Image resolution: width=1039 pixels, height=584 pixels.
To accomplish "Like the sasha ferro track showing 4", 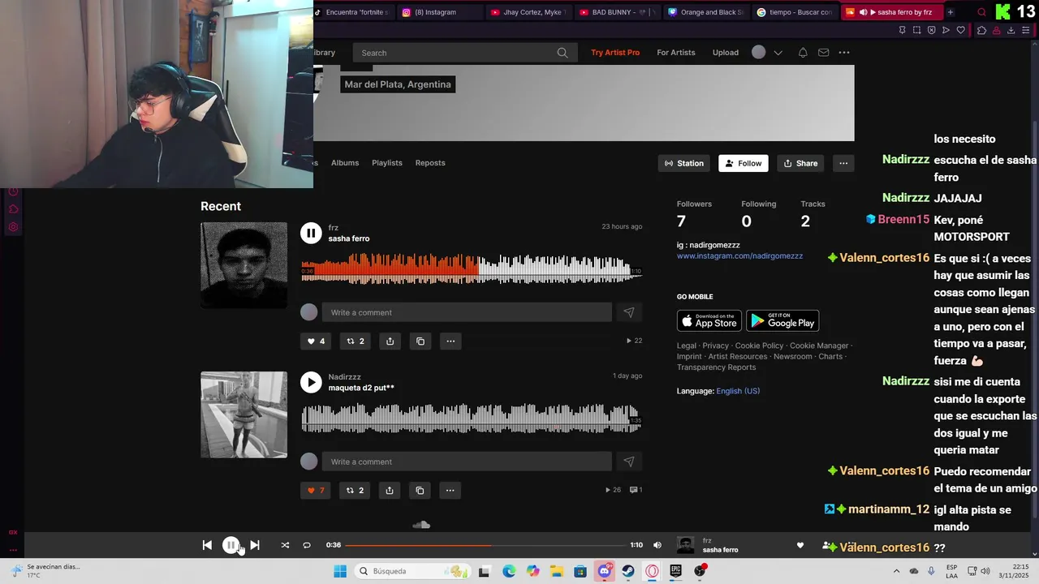I will [x=316, y=341].
